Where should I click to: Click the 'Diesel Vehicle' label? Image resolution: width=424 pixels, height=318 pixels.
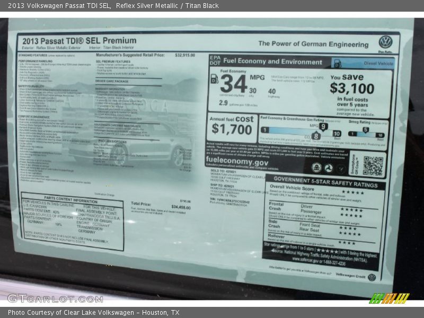click(x=378, y=63)
